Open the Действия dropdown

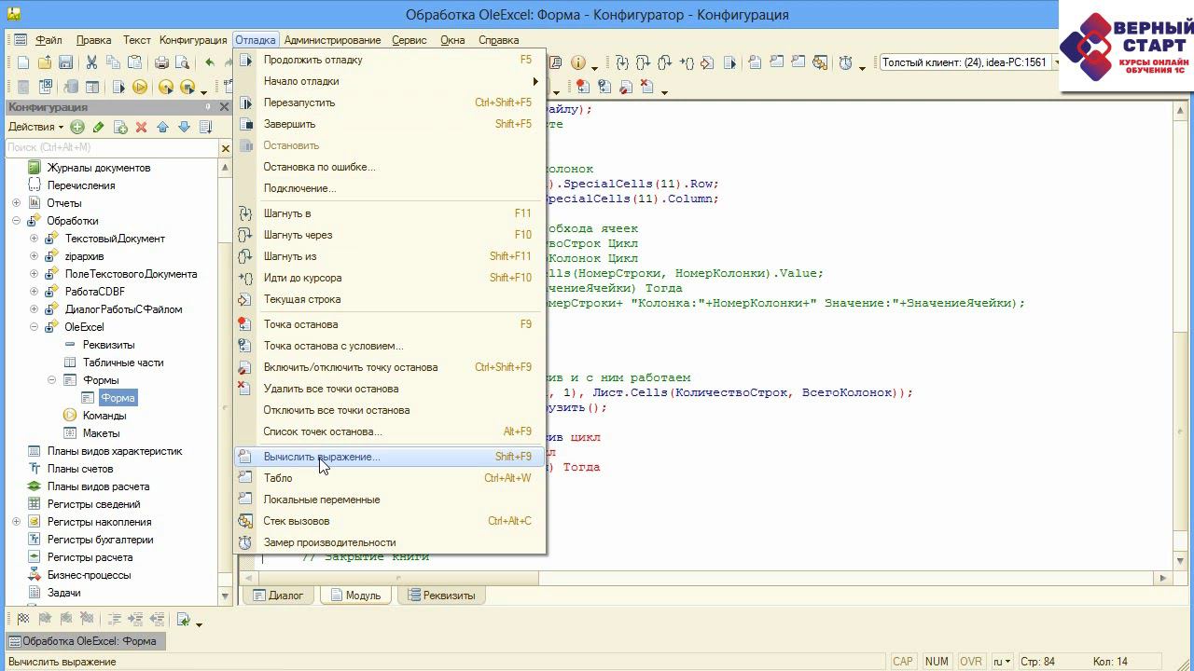(35, 127)
